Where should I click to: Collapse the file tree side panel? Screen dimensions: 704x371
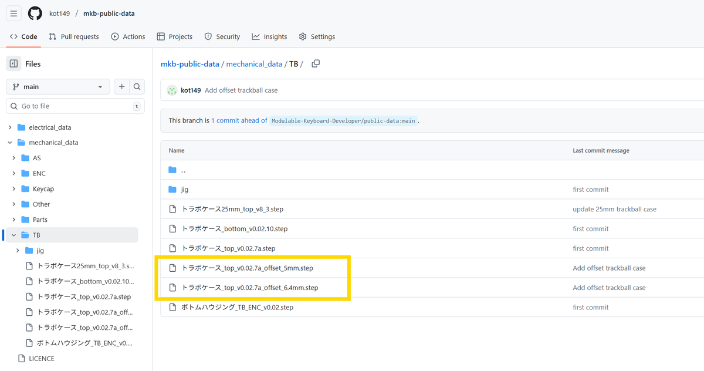pyautogui.click(x=14, y=63)
